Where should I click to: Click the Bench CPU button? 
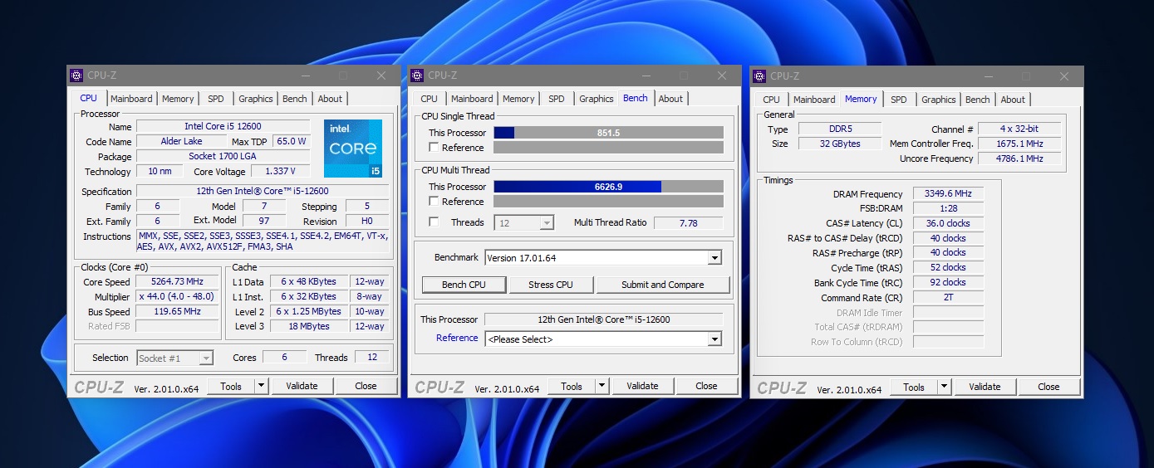(464, 285)
